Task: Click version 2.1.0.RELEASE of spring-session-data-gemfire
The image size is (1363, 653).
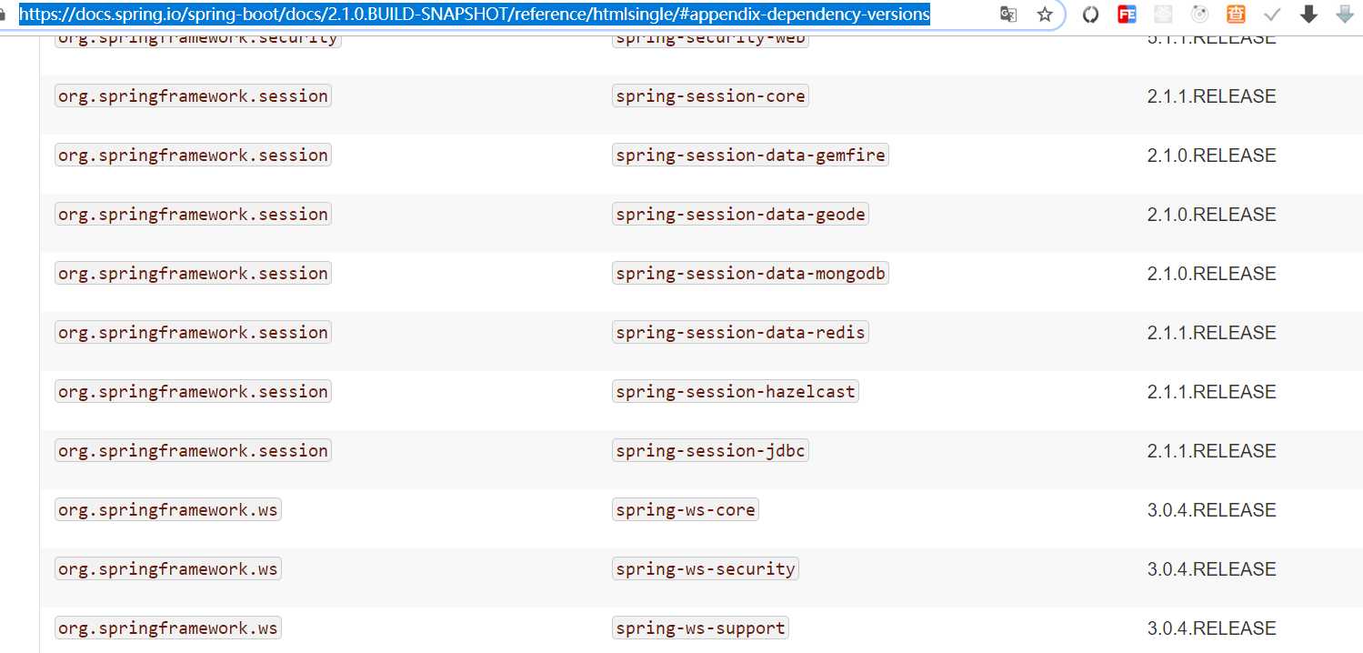Action: click(x=1211, y=156)
